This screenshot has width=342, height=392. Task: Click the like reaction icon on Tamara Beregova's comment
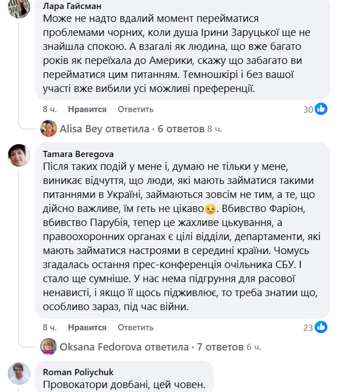point(321,326)
